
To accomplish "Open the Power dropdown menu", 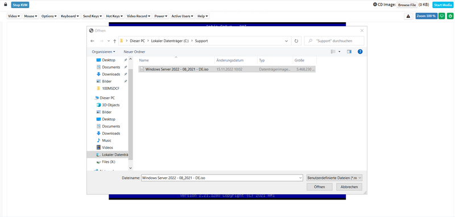I will click(x=161, y=16).
